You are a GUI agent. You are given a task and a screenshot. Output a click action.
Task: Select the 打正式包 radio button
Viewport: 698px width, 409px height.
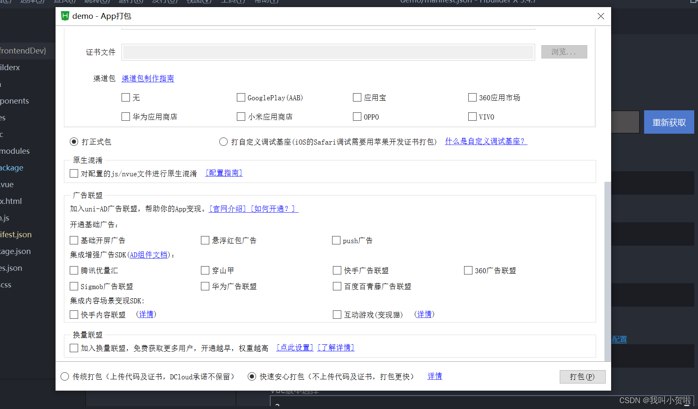74,142
